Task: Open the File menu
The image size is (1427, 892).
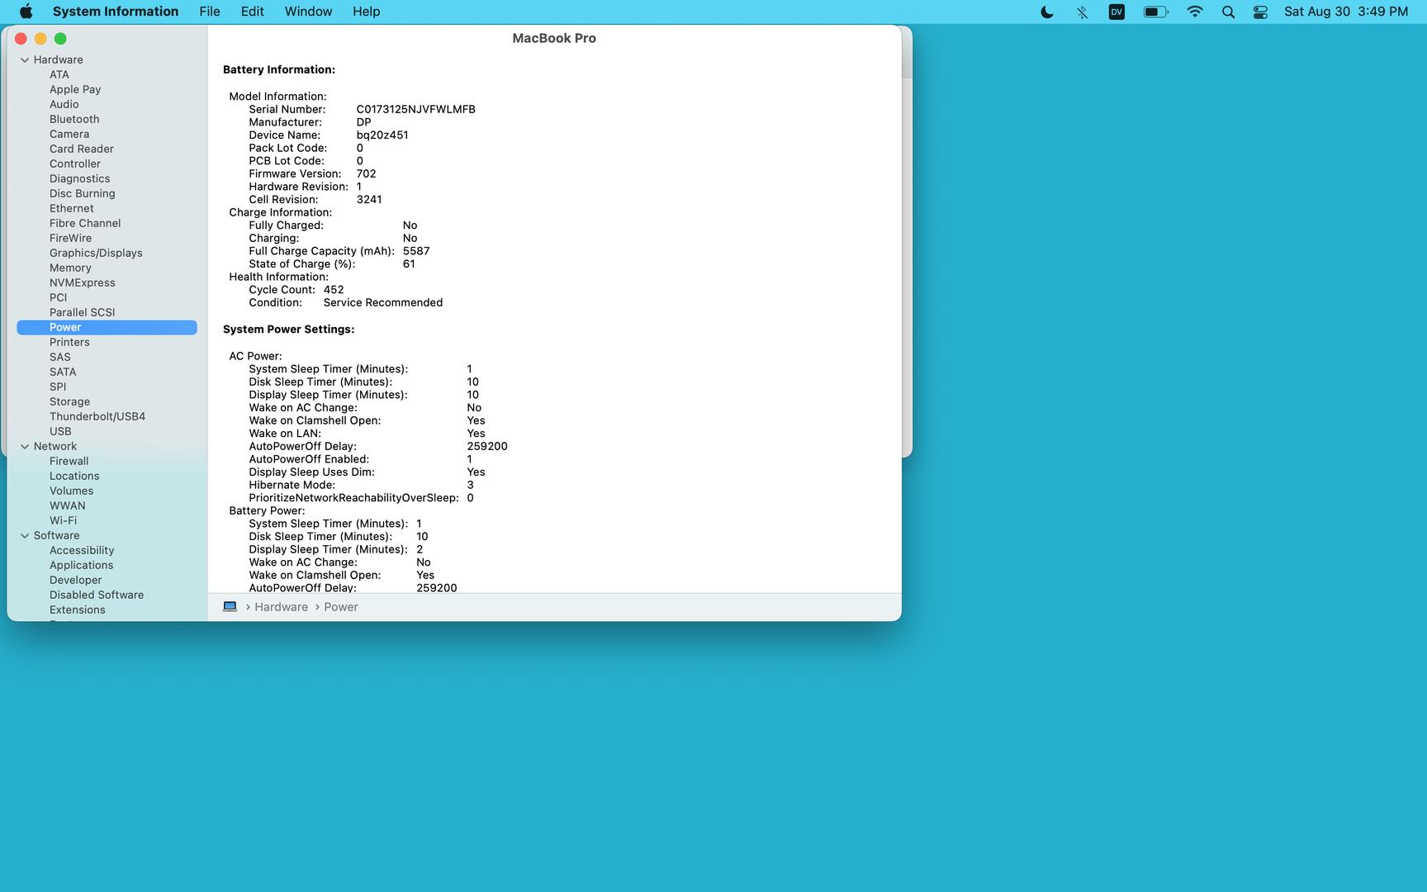Action: click(x=210, y=12)
